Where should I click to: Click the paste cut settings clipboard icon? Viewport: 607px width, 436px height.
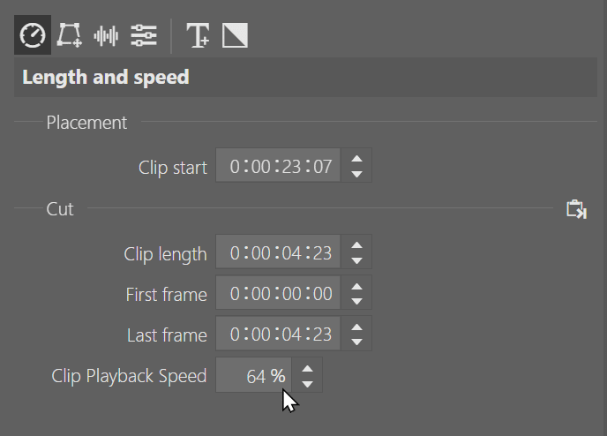pyautogui.click(x=576, y=209)
